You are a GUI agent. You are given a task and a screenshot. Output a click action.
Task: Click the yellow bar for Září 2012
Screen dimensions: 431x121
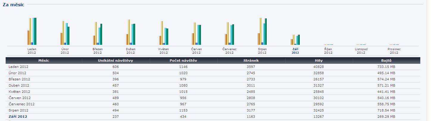[x=293, y=39]
